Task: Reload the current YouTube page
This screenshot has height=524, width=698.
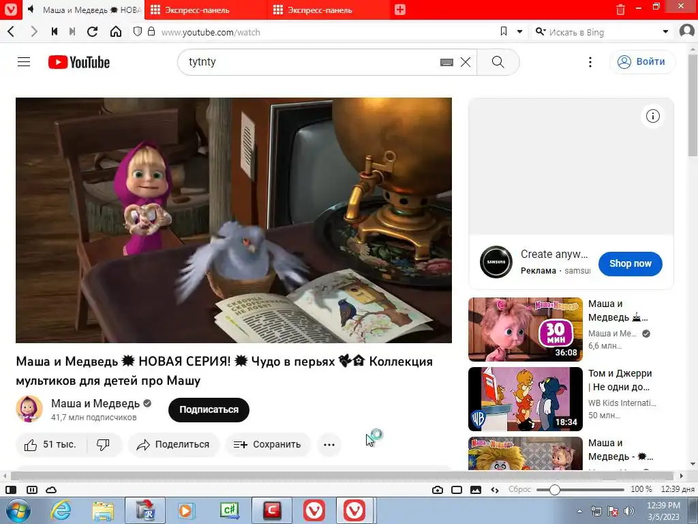Action: coord(93,31)
